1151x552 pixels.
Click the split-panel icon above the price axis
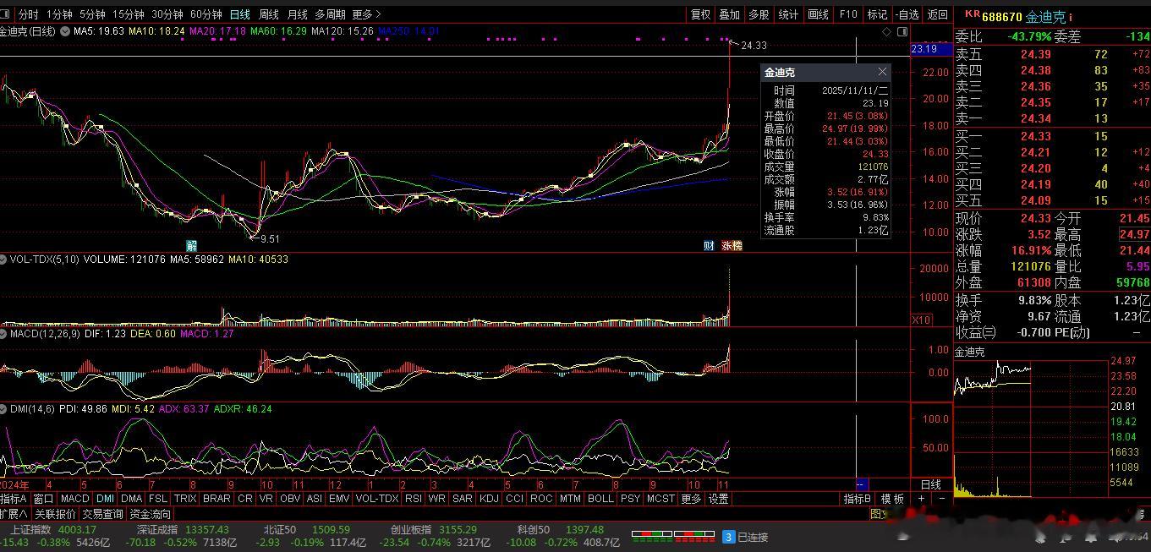(x=902, y=31)
